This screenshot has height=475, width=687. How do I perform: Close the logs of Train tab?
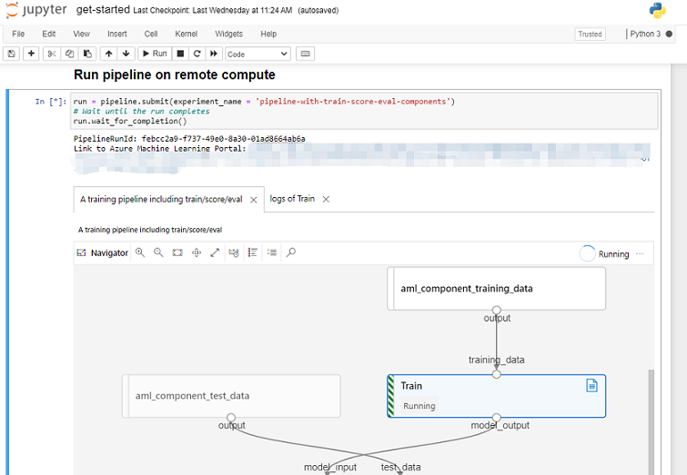[326, 200]
